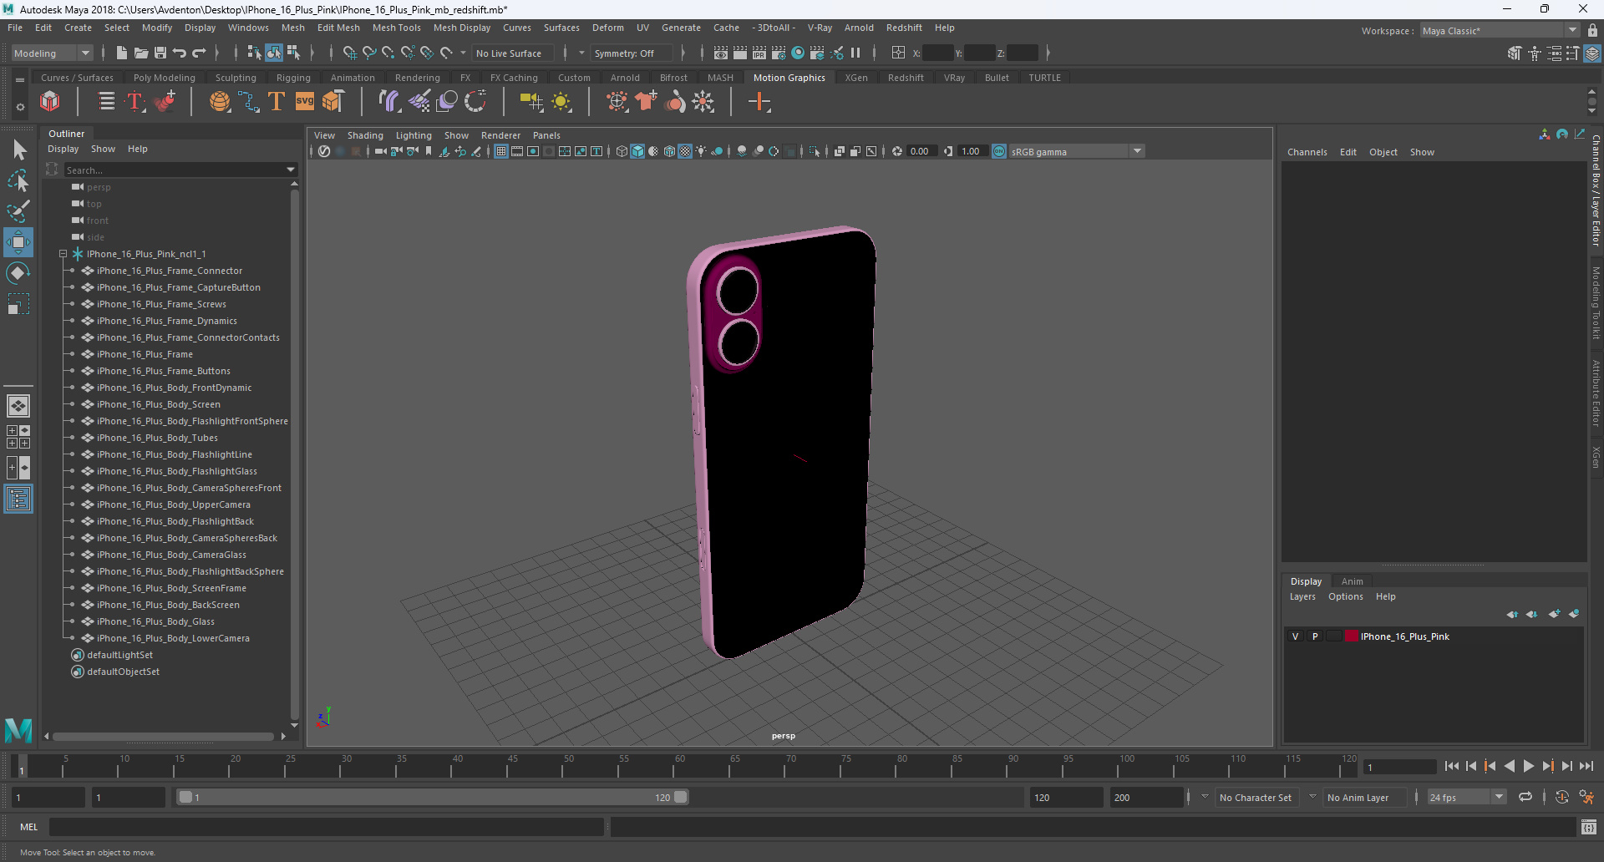Activate the Move tool in toolbox
This screenshot has width=1604, height=862.
18,242
